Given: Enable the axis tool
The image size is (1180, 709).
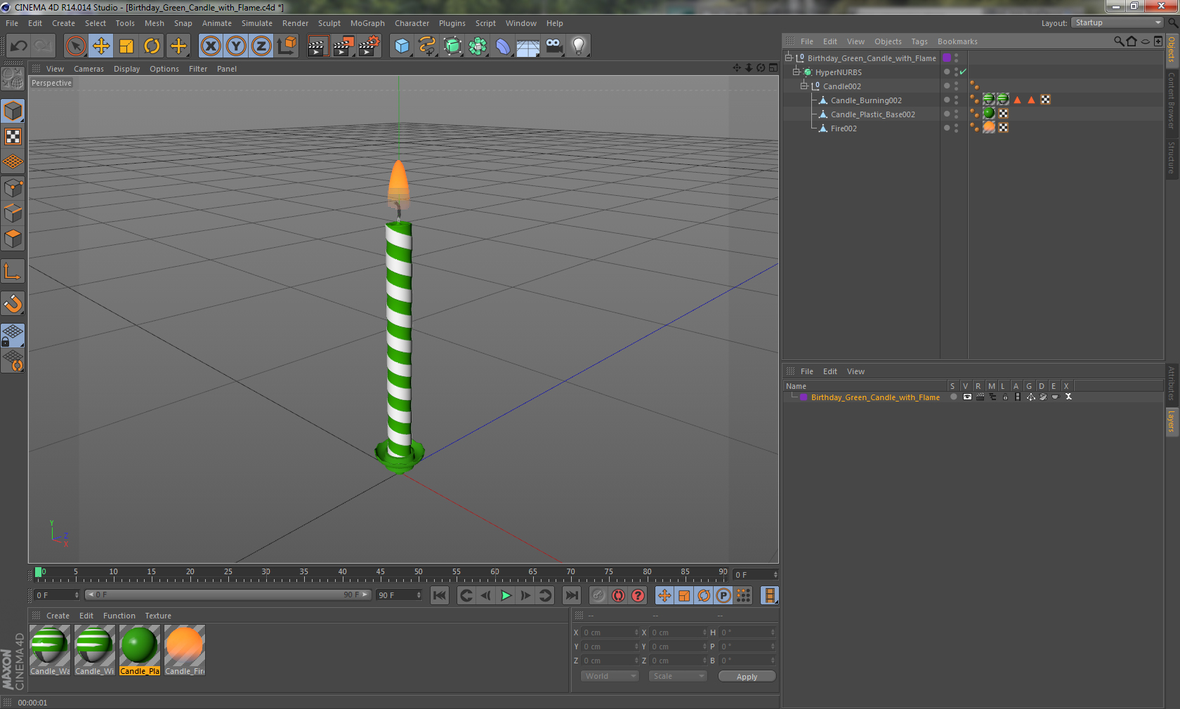Looking at the screenshot, I should coord(13,272).
